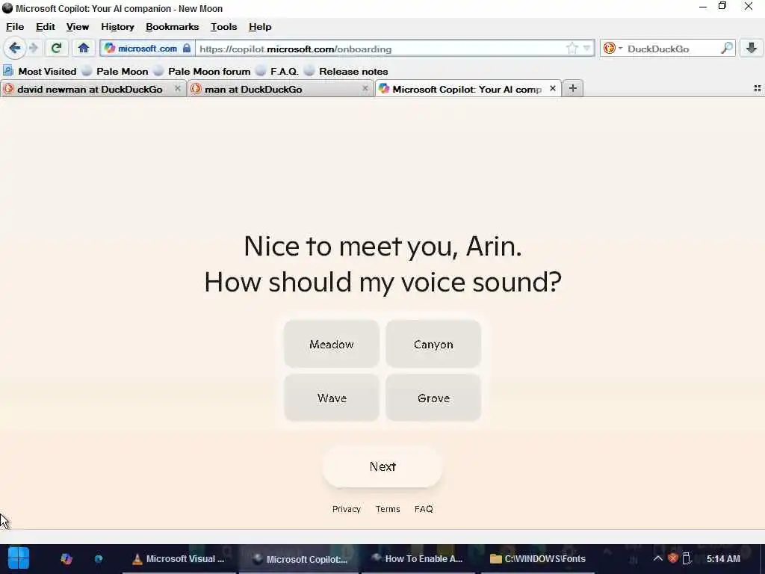This screenshot has height=574, width=765.
Task: Open a new tab with plus button
Action: pos(573,88)
